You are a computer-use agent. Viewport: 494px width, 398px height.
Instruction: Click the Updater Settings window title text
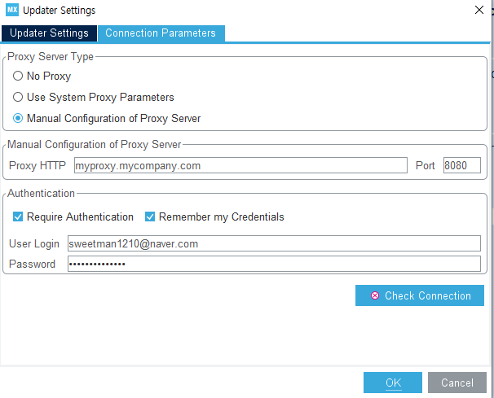[60, 11]
